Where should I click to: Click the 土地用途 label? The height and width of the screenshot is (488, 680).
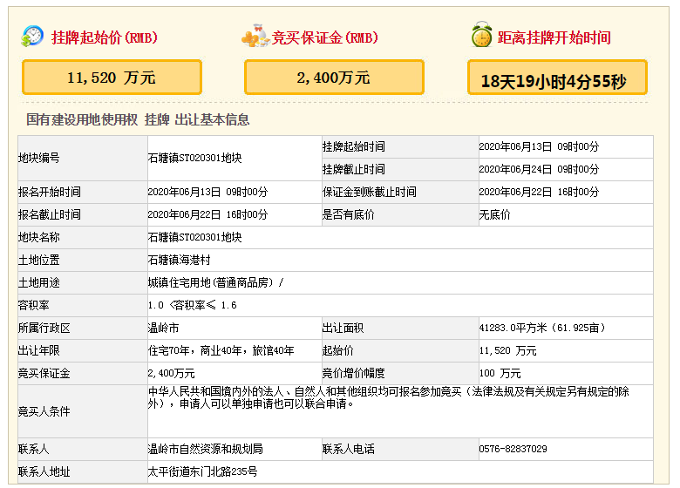point(39,282)
